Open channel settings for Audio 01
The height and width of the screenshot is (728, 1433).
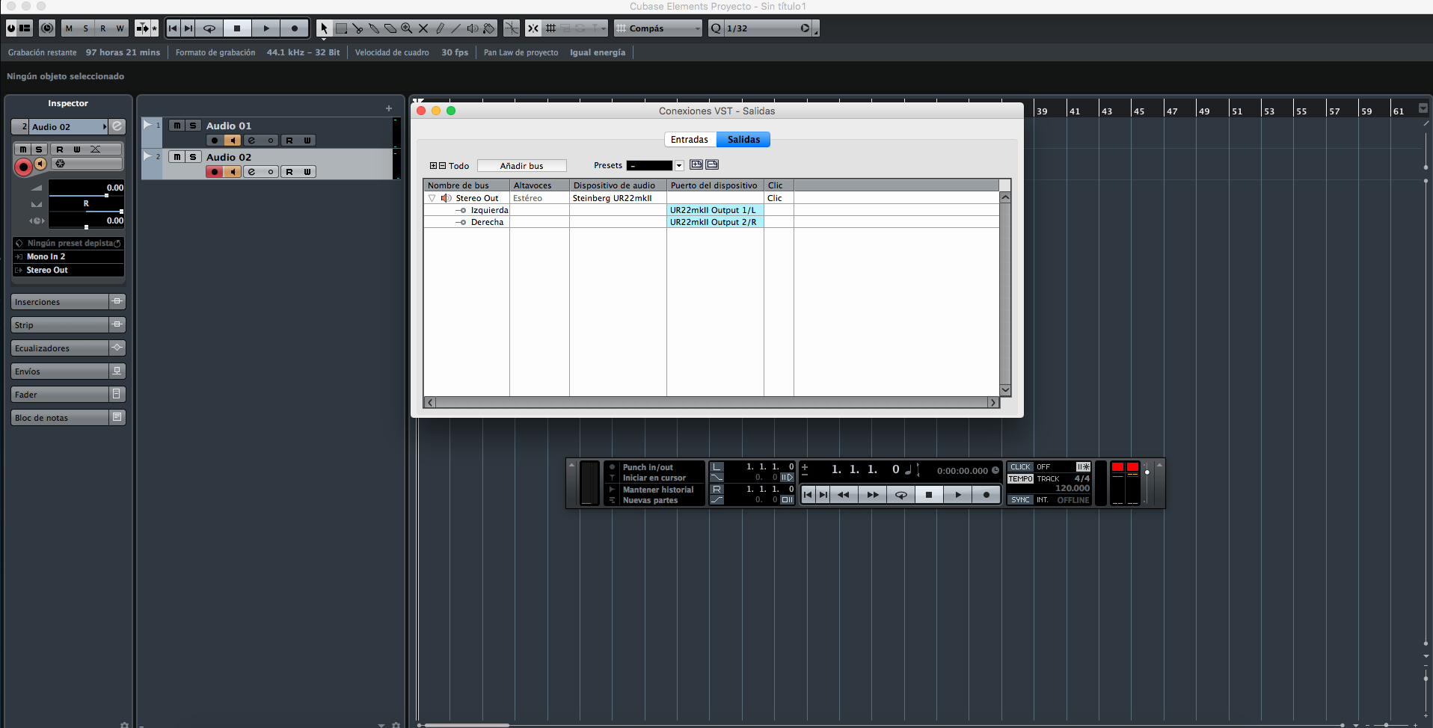251,141
